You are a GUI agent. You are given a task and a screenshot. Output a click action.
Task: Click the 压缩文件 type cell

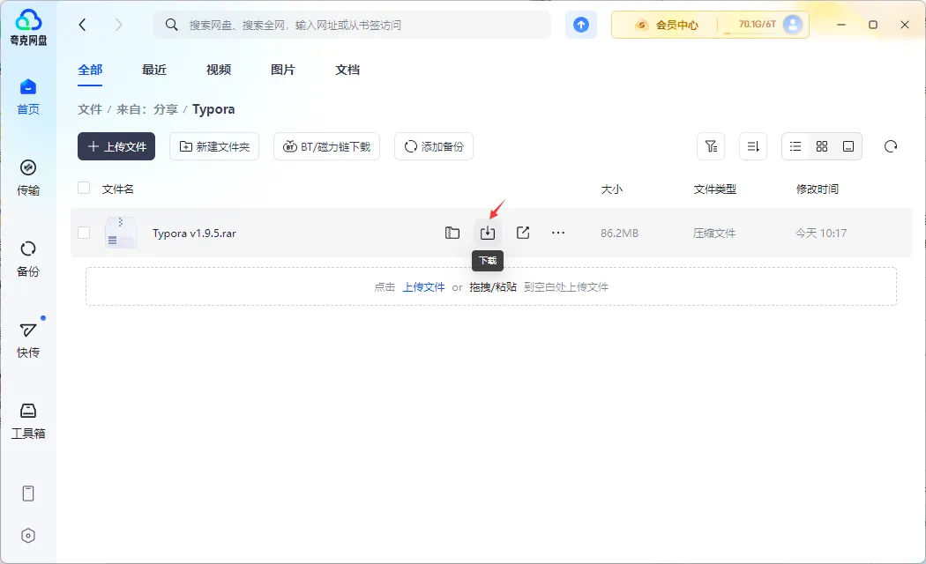[x=714, y=233]
